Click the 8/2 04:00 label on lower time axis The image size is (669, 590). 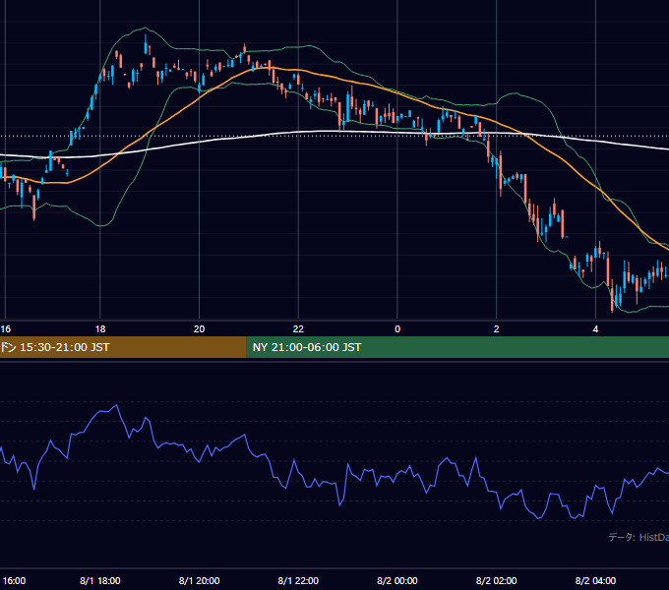pyautogui.click(x=595, y=580)
